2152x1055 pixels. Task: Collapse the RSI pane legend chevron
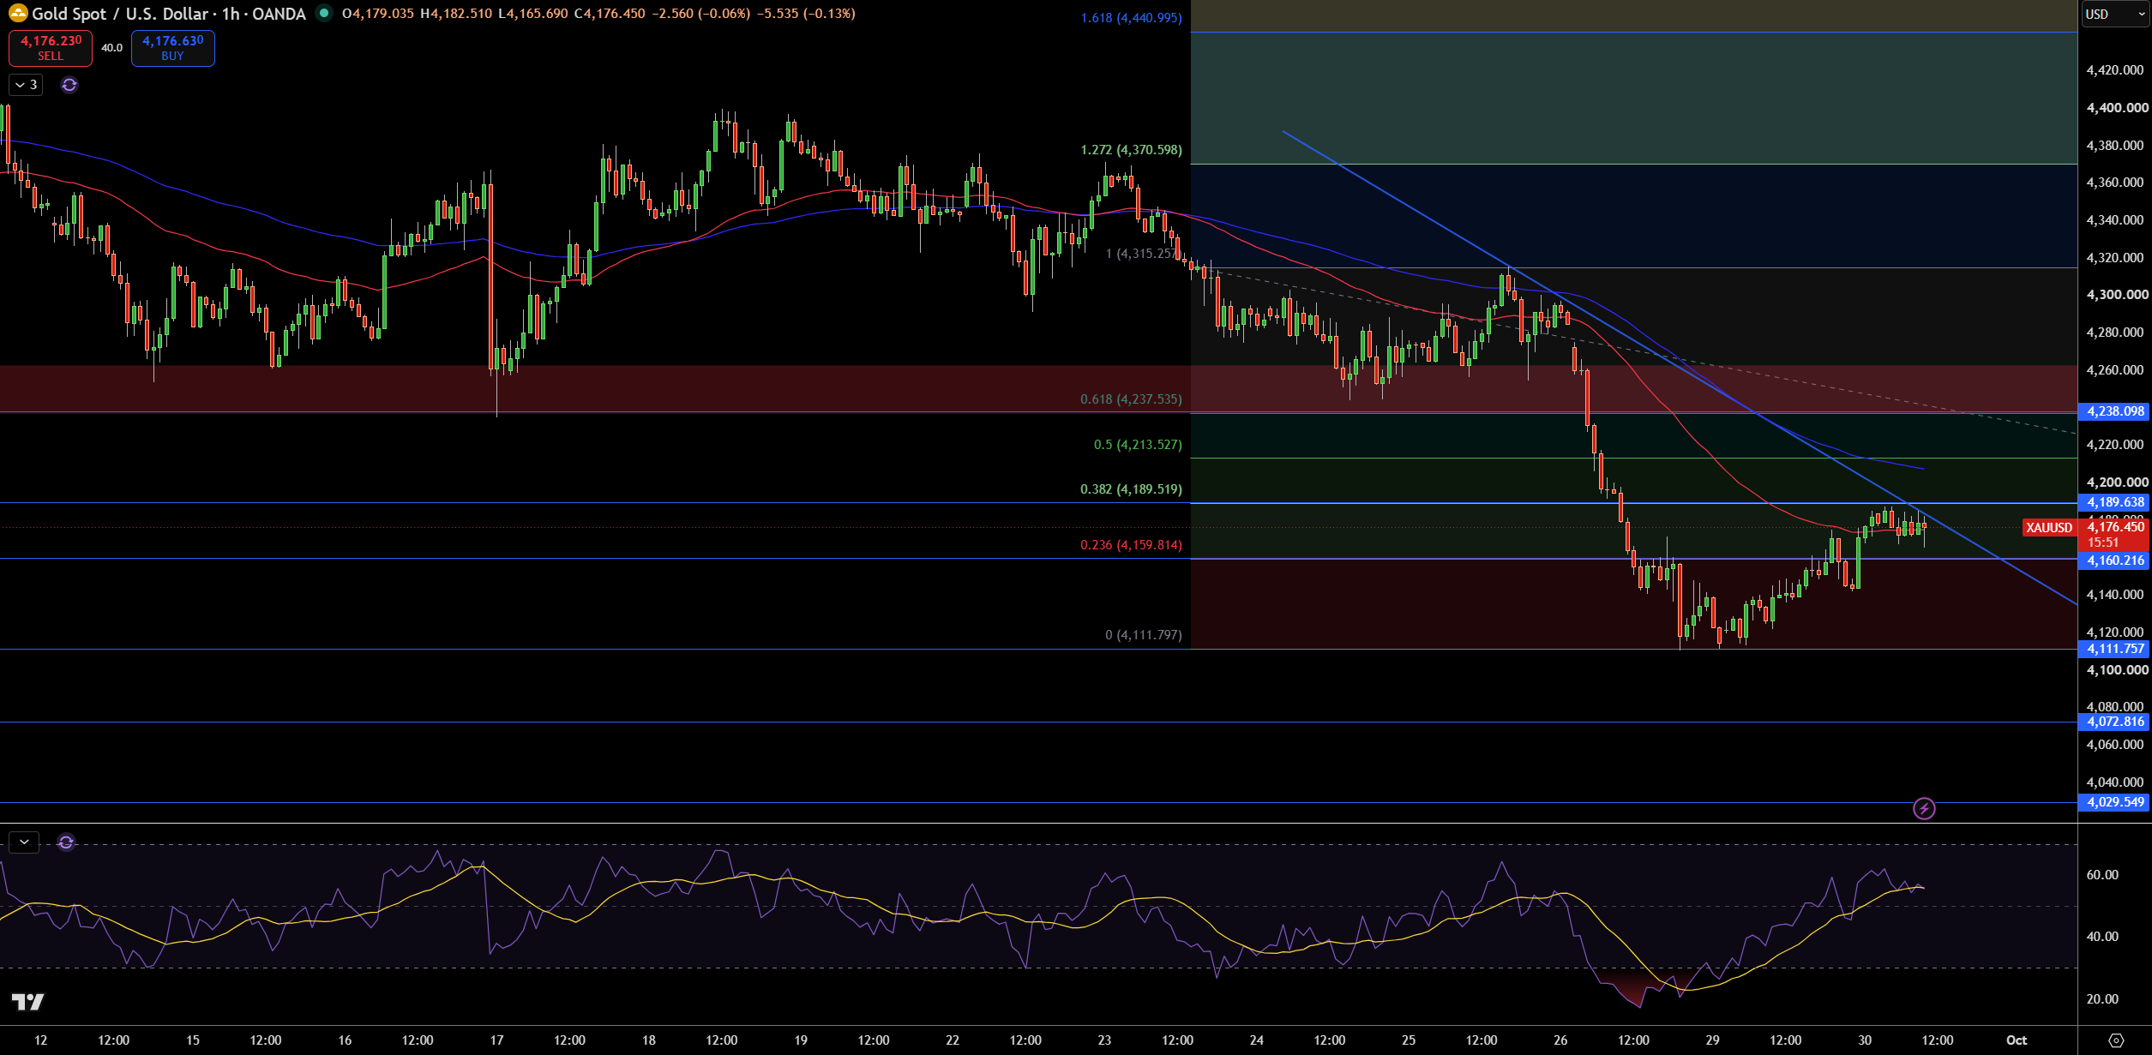pyautogui.click(x=25, y=842)
